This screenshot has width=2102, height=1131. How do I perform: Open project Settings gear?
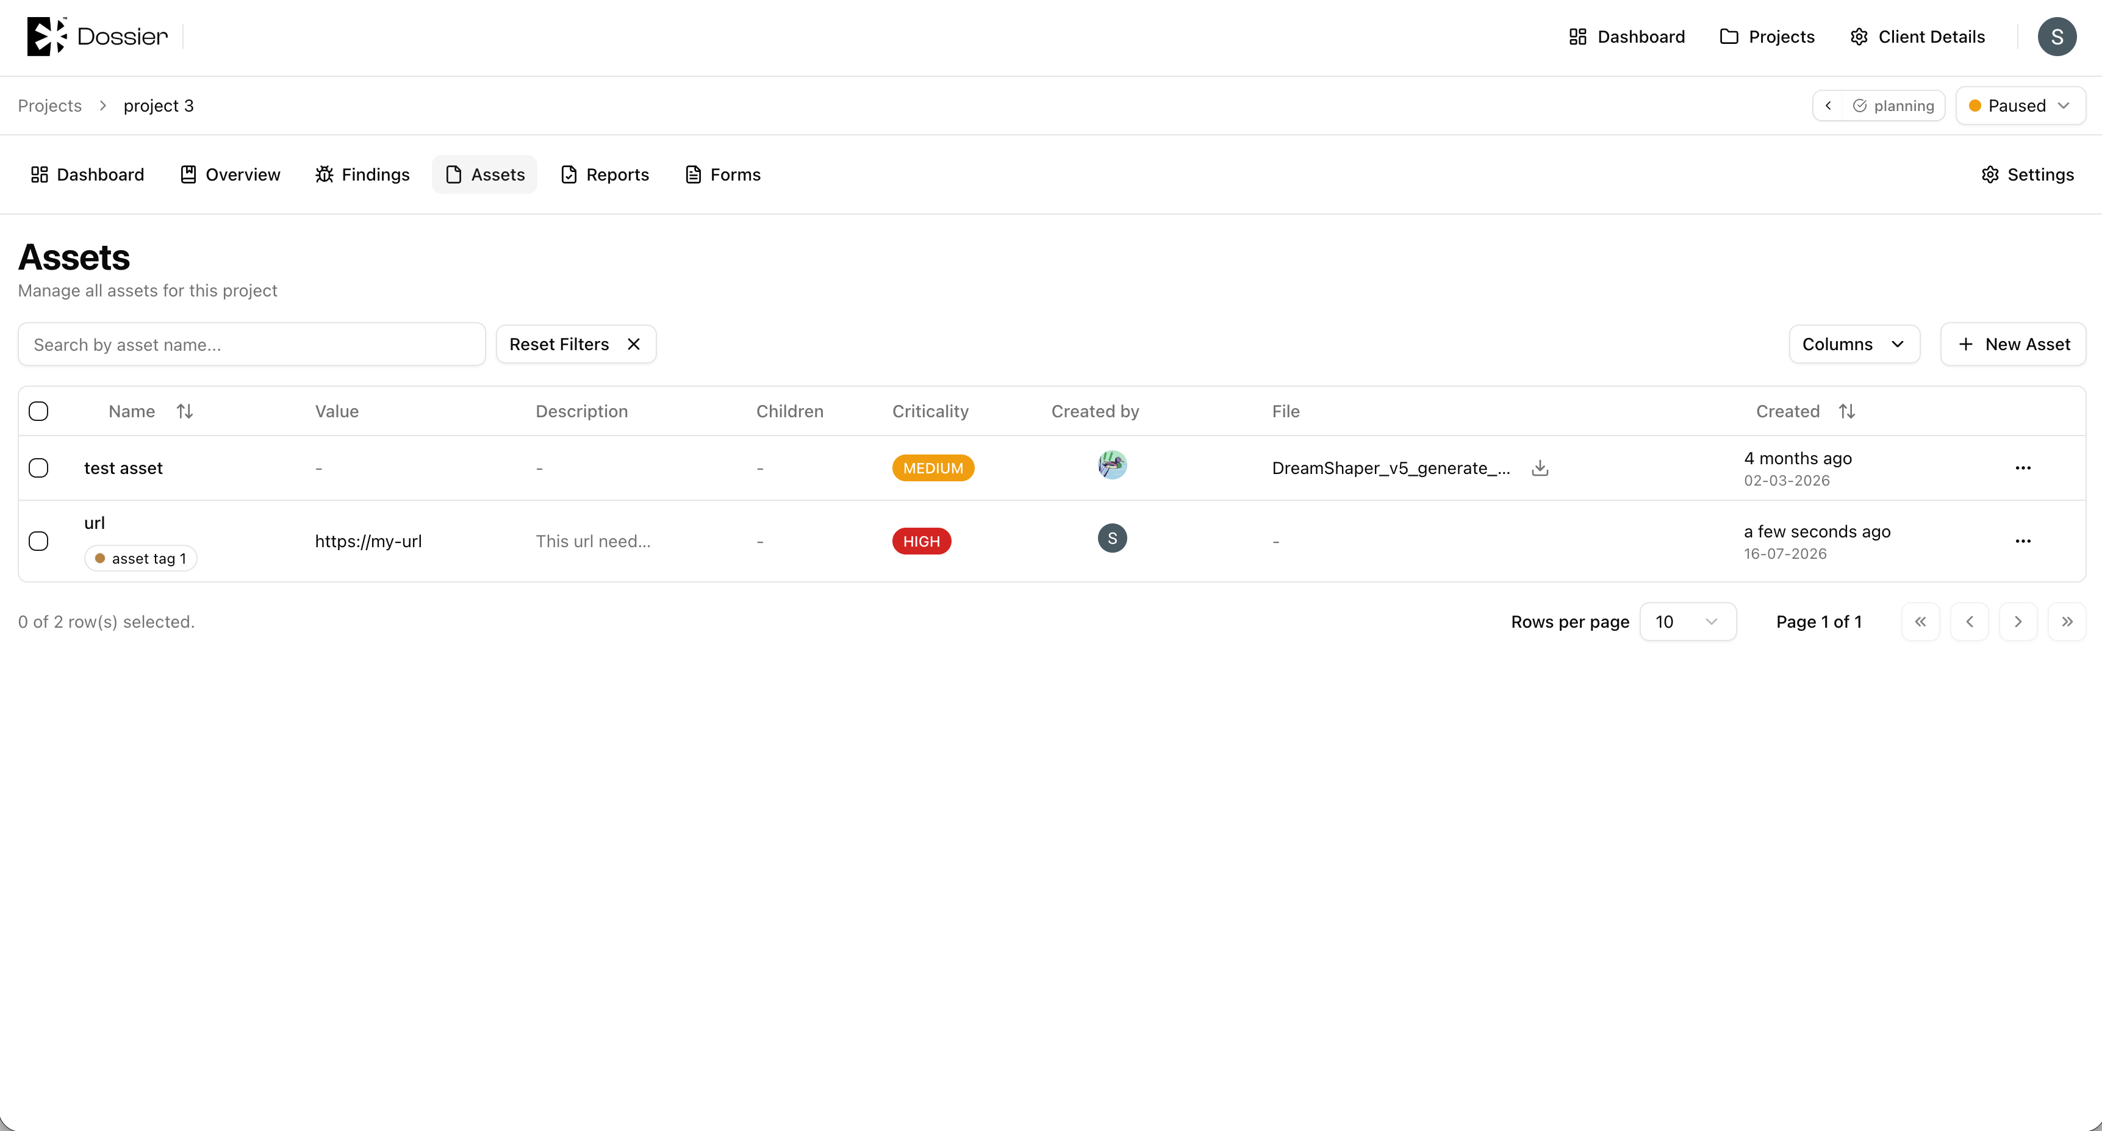(2027, 174)
